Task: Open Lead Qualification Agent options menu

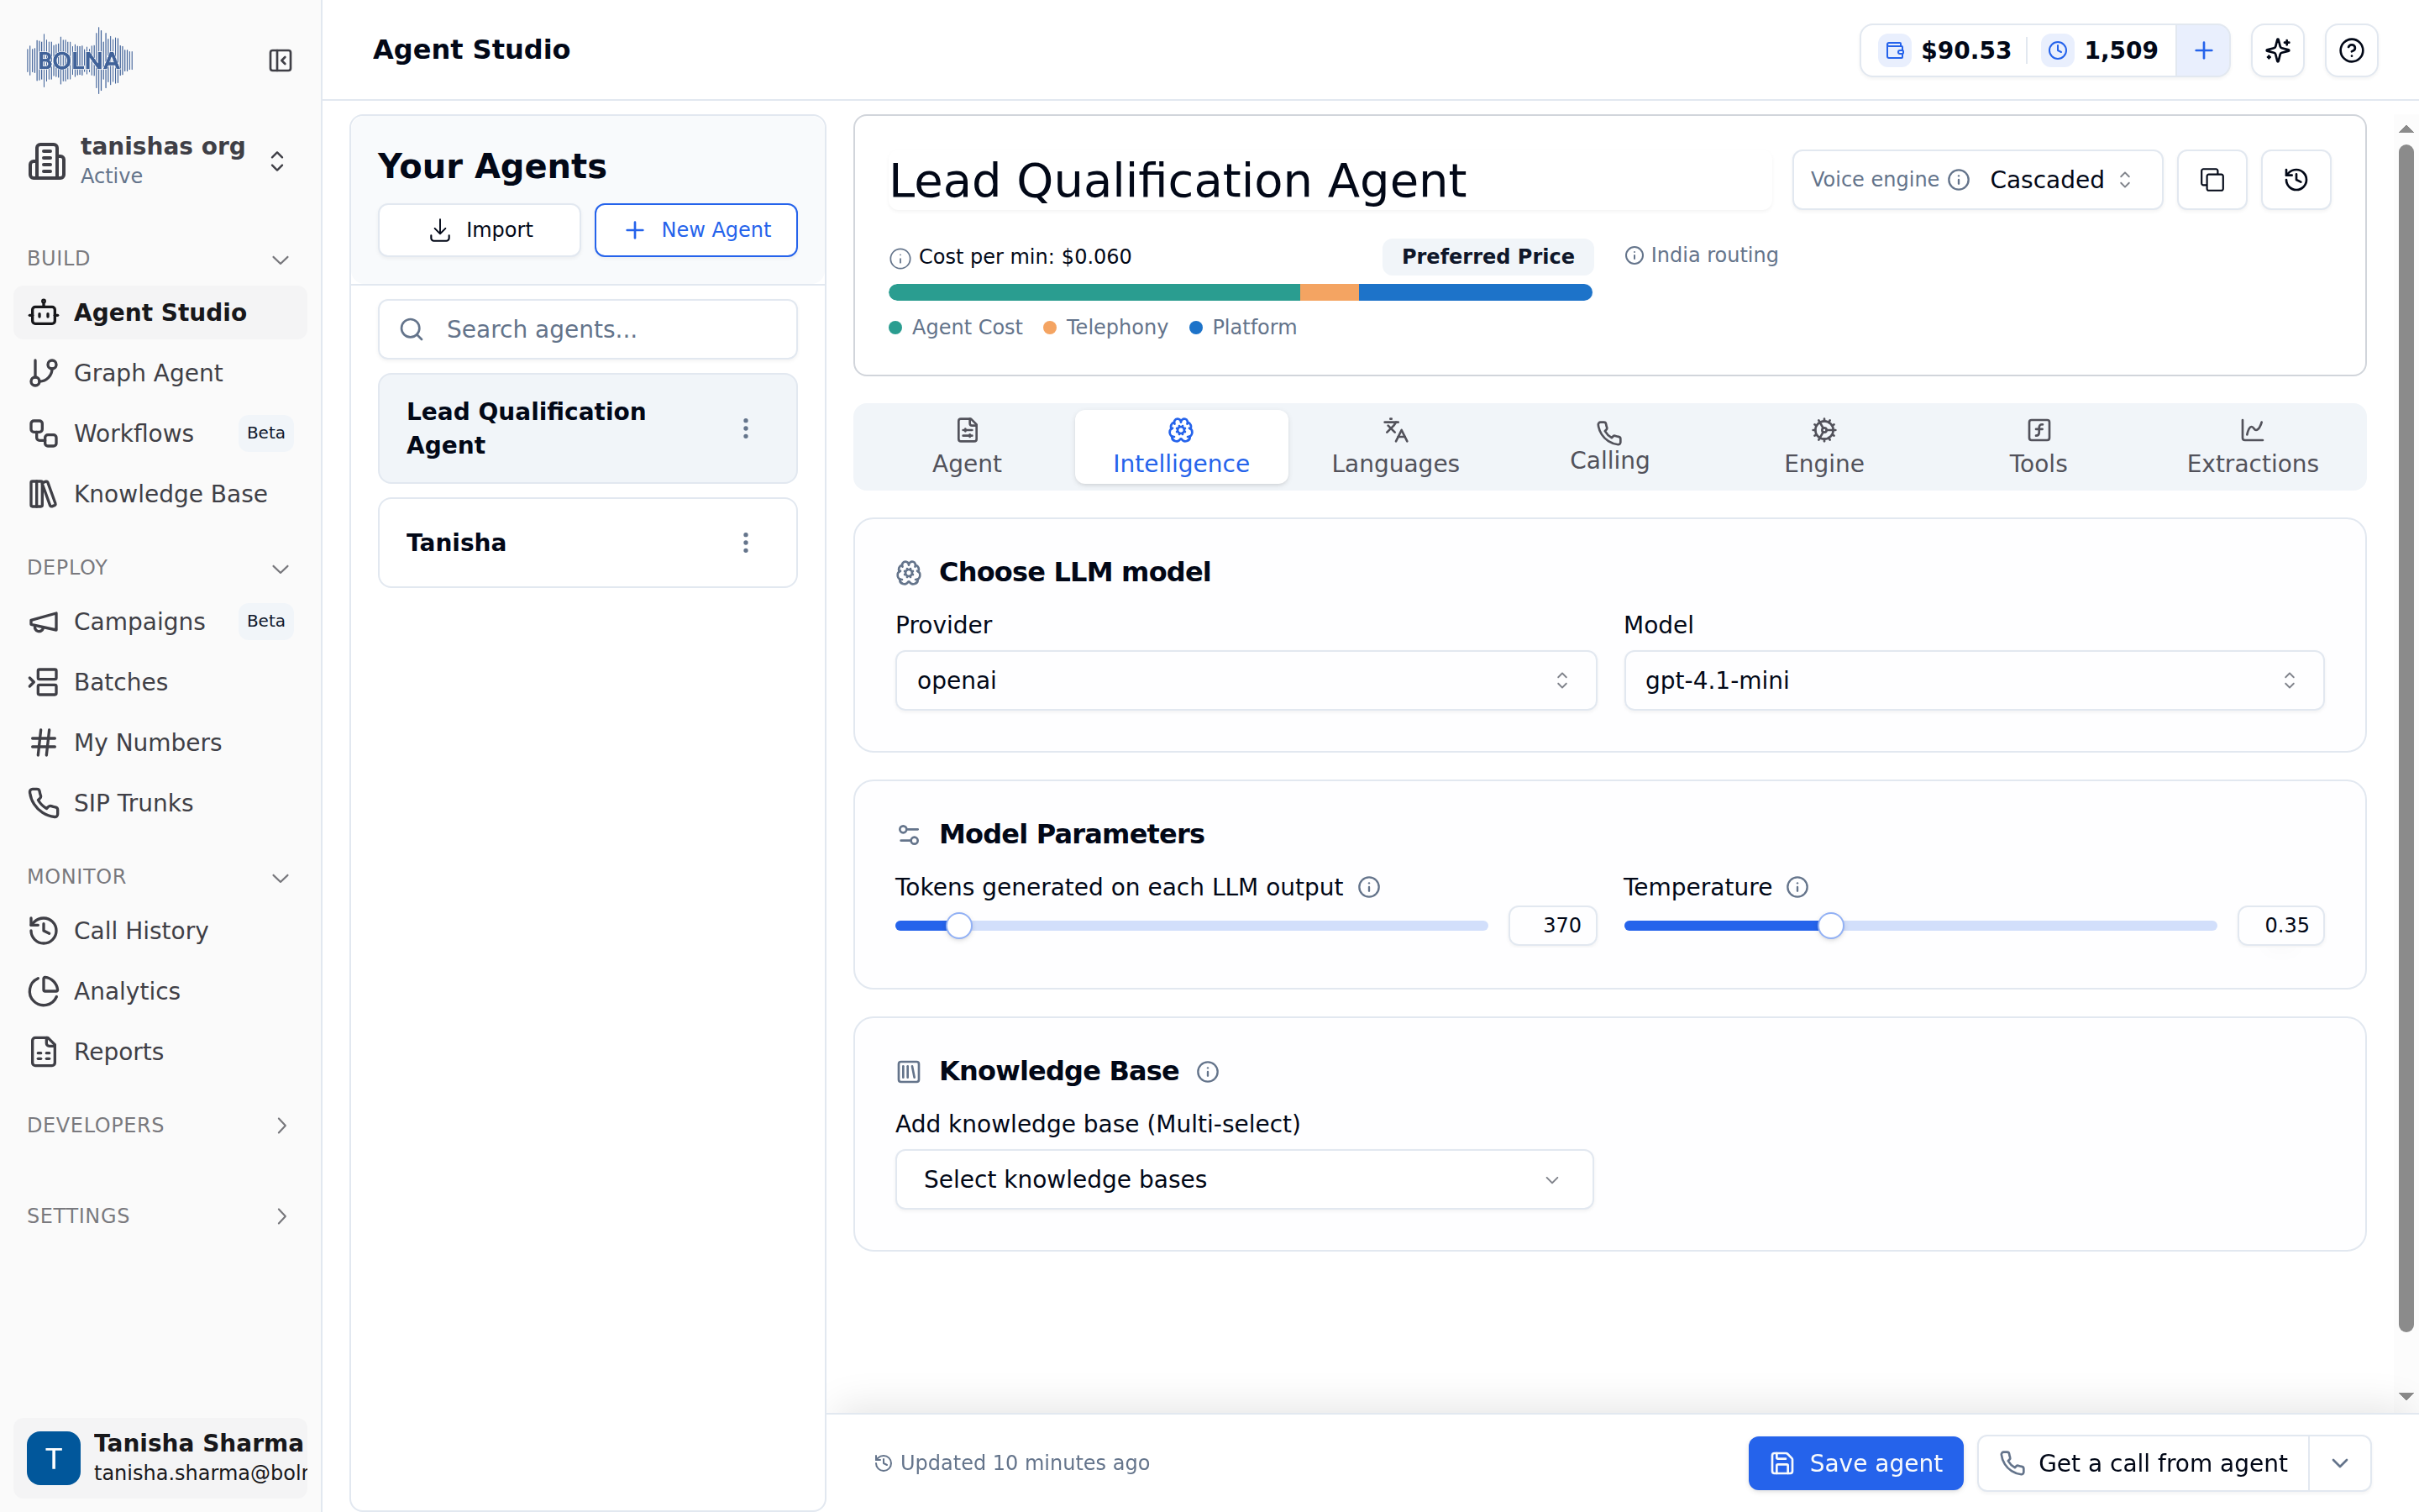Action: click(x=746, y=428)
